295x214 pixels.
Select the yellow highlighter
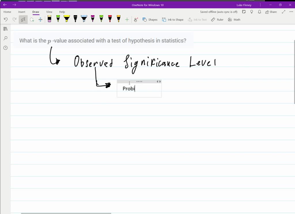(67, 19)
